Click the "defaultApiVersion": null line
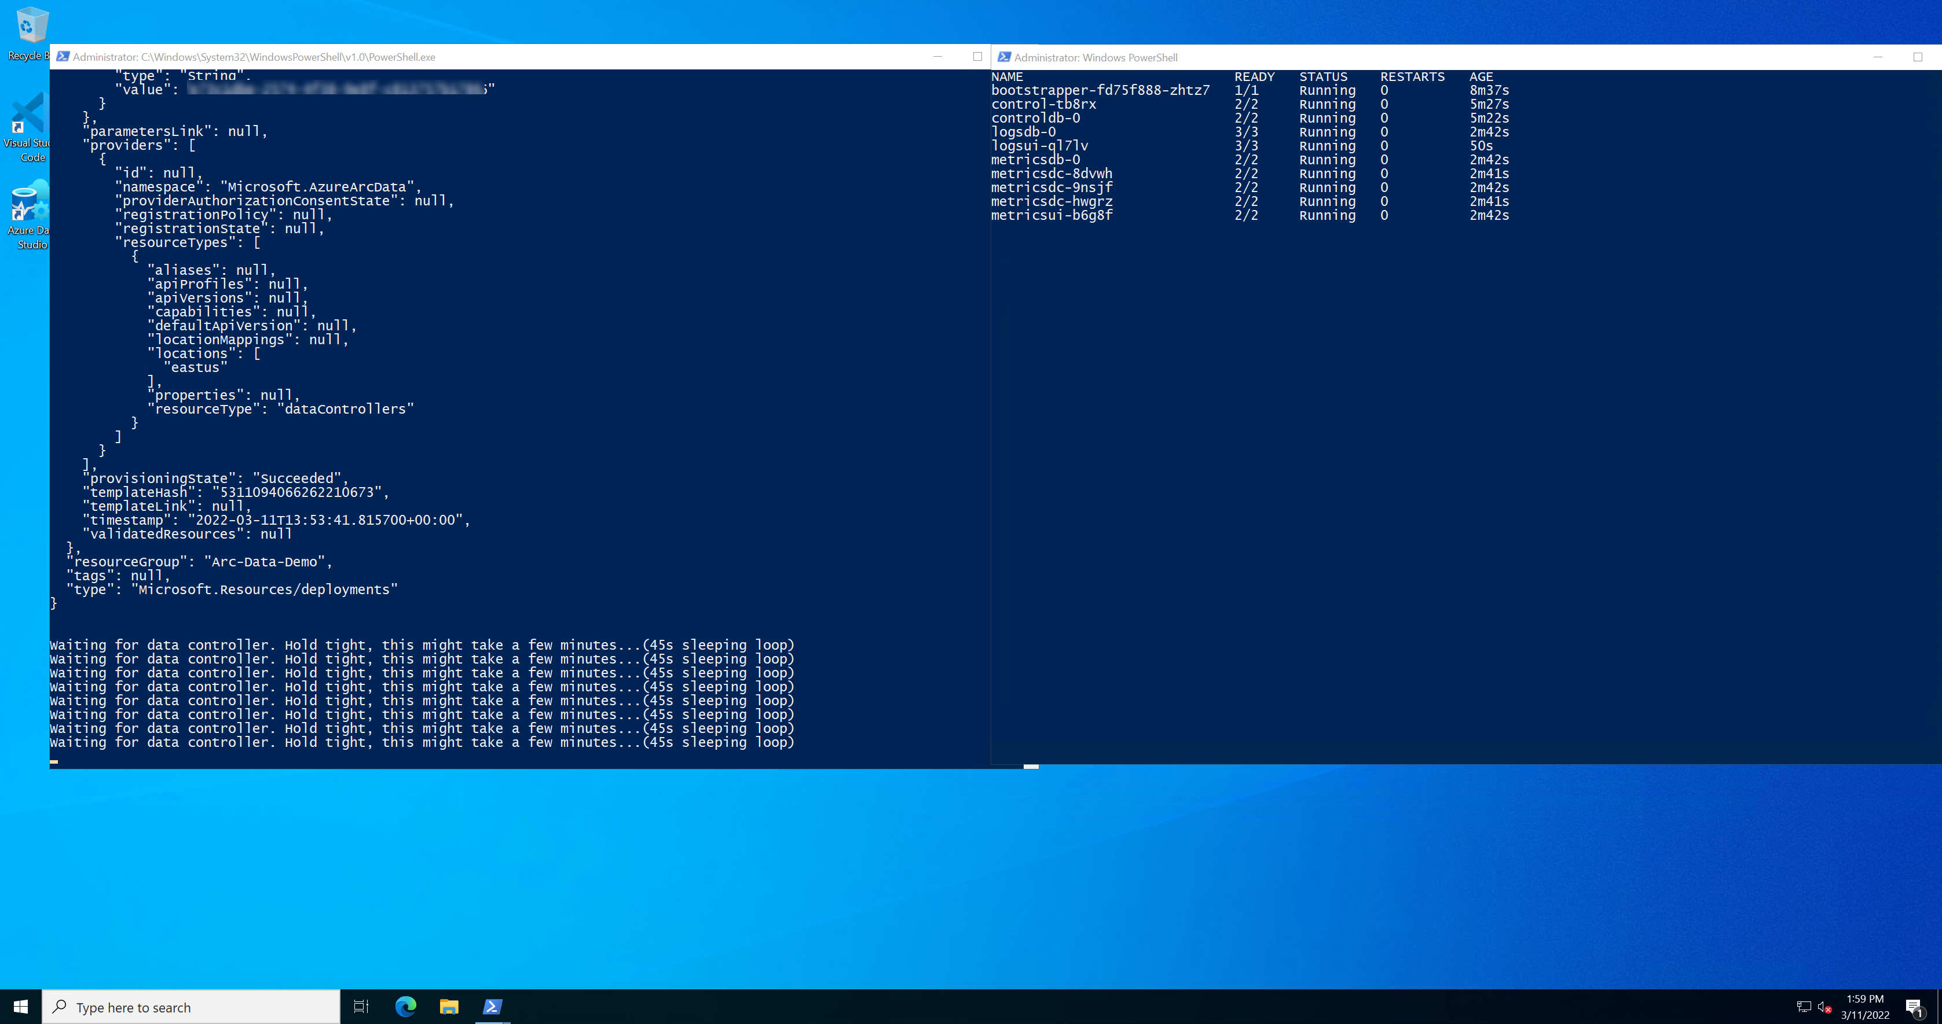This screenshot has height=1024, width=1942. click(252, 326)
